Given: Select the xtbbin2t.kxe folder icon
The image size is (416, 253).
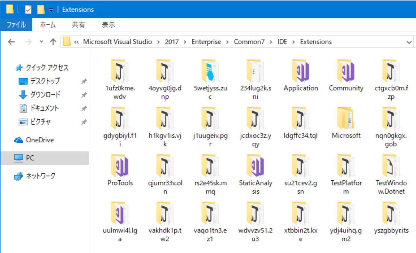Looking at the screenshot, I should tap(300, 213).
